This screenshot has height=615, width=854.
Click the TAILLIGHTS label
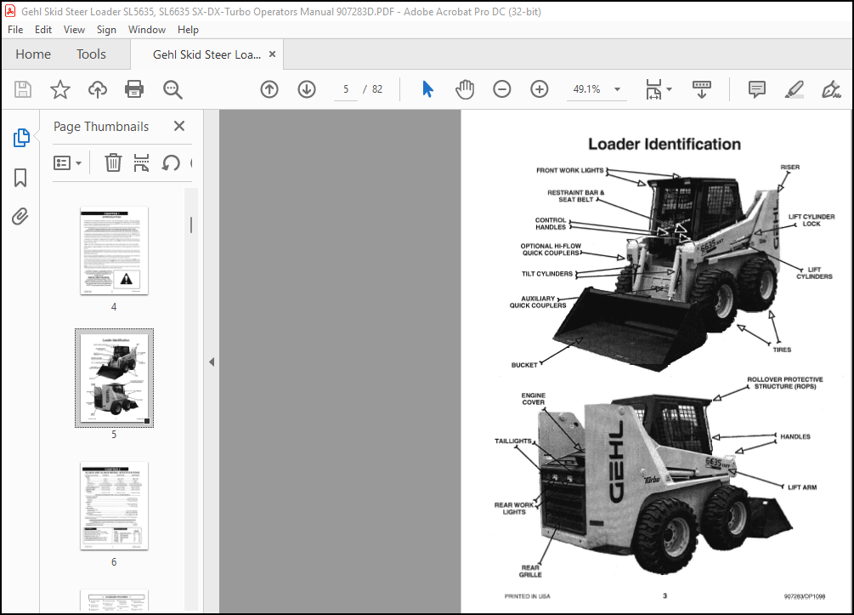click(x=512, y=441)
